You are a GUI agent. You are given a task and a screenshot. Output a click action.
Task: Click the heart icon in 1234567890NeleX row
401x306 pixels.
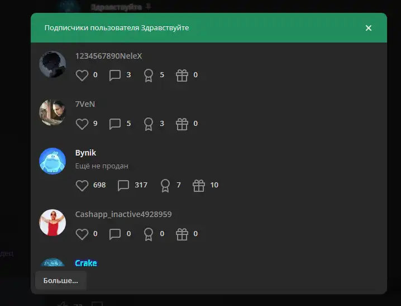coord(82,76)
